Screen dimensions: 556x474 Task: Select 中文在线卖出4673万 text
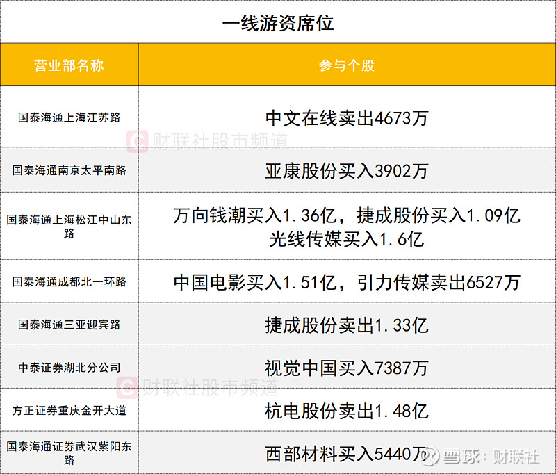pyautogui.click(x=347, y=117)
